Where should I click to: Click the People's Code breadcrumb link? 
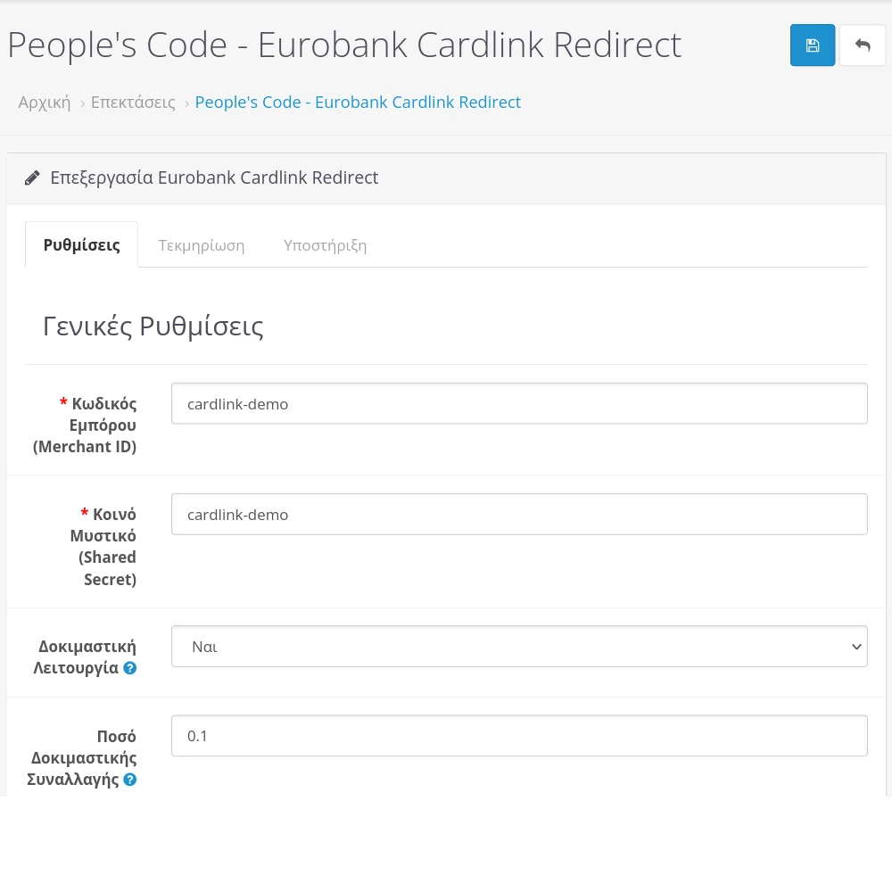tap(358, 103)
